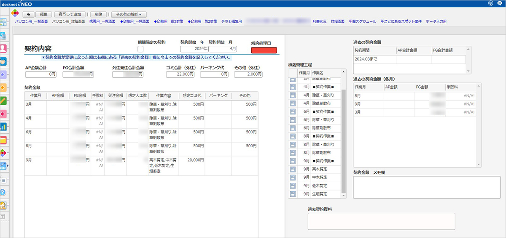Switch to the 利益状況 view

tap(319, 21)
